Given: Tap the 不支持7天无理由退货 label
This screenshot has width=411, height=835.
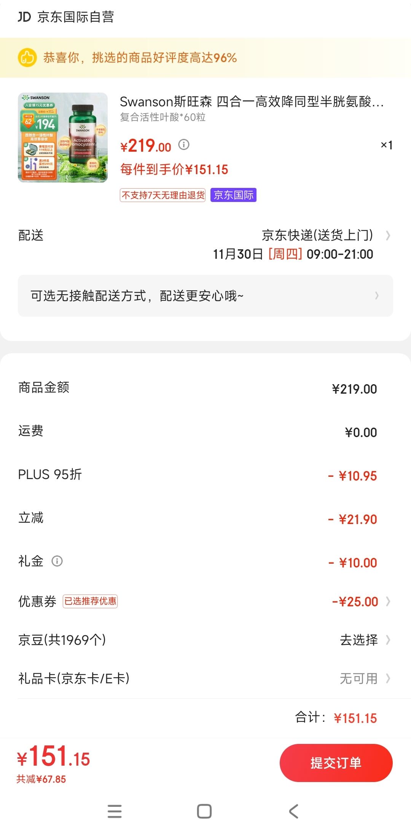Looking at the screenshot, I should (x=163, y=195).
